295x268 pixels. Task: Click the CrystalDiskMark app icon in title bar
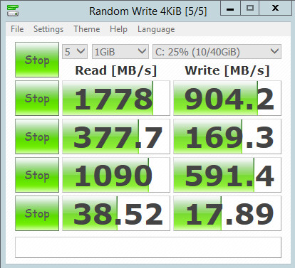13,11
